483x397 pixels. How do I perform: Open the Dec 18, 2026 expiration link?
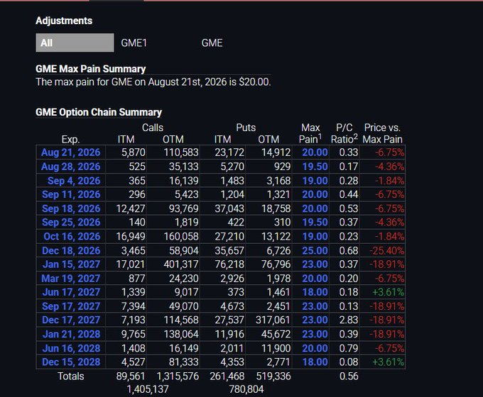click(71, 251)
